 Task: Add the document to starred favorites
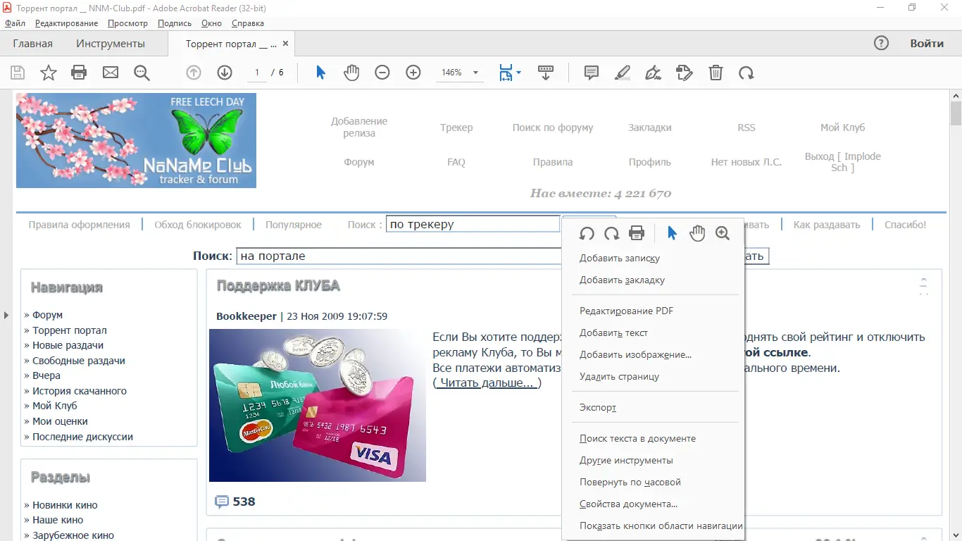[49, 73]
